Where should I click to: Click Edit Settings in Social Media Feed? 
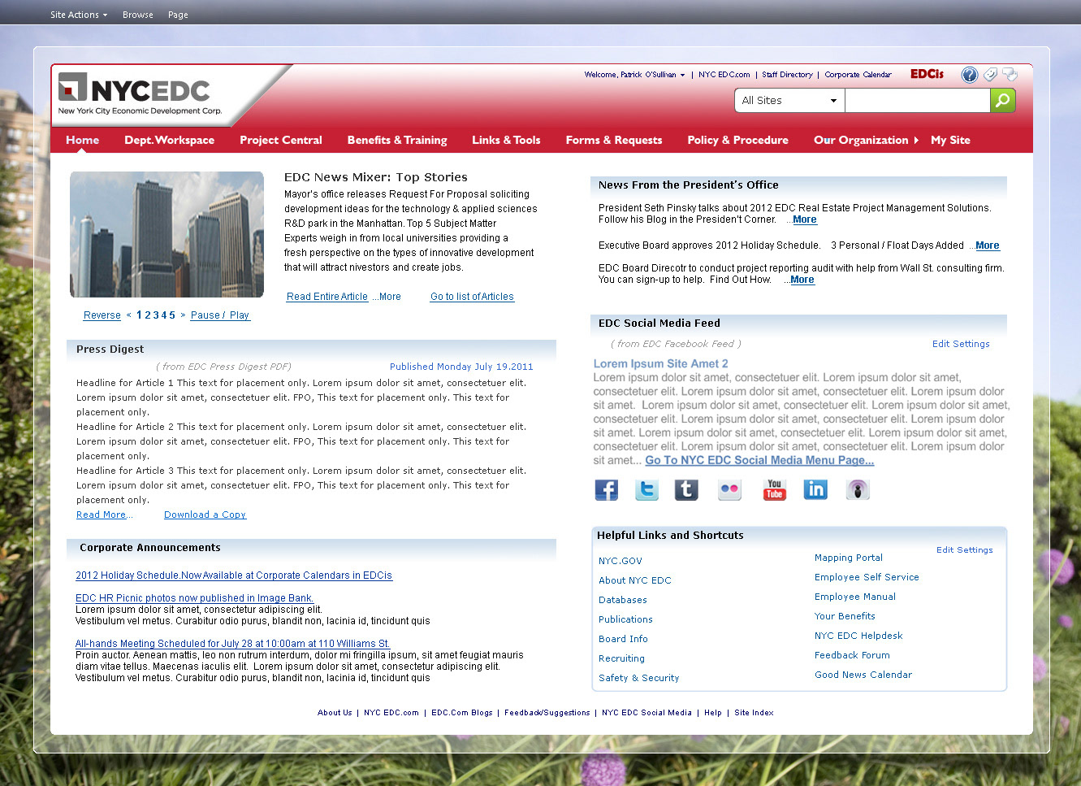(961, 344)
